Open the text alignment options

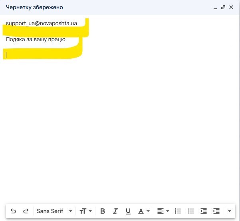tap(163, 211)
